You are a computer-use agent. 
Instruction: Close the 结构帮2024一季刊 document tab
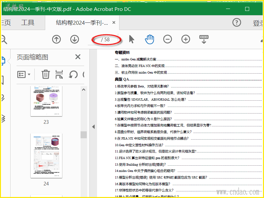point(114,22)
